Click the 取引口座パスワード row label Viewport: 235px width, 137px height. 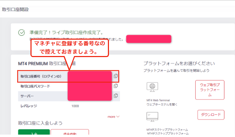[35, 86]
